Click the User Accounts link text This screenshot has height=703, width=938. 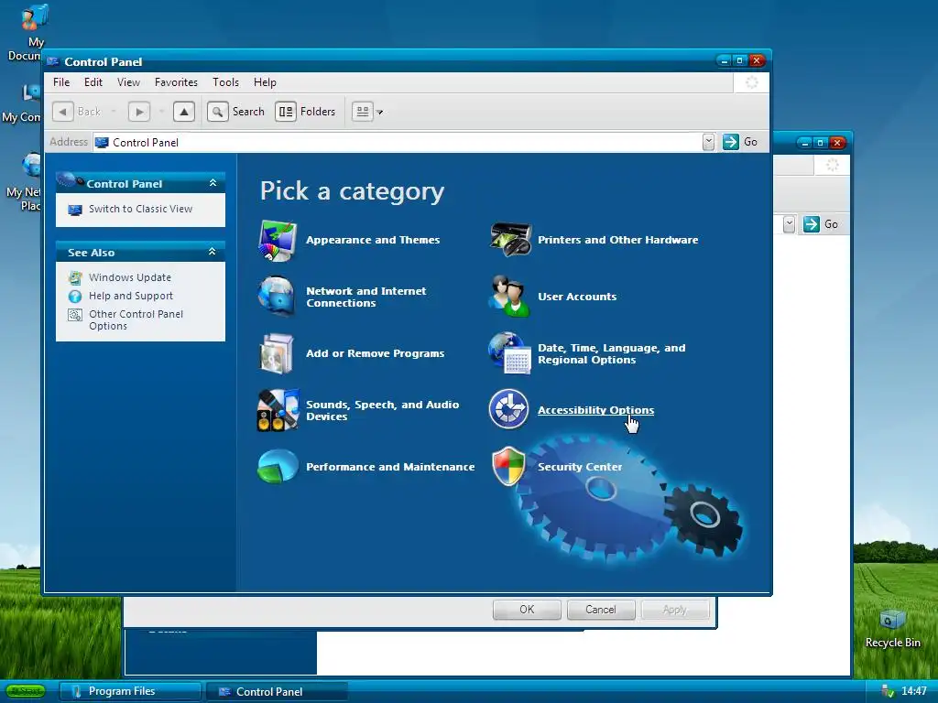click(577, 297)
